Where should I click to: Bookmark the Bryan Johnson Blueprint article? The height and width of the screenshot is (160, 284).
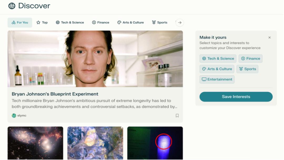[x=177, y=116]
